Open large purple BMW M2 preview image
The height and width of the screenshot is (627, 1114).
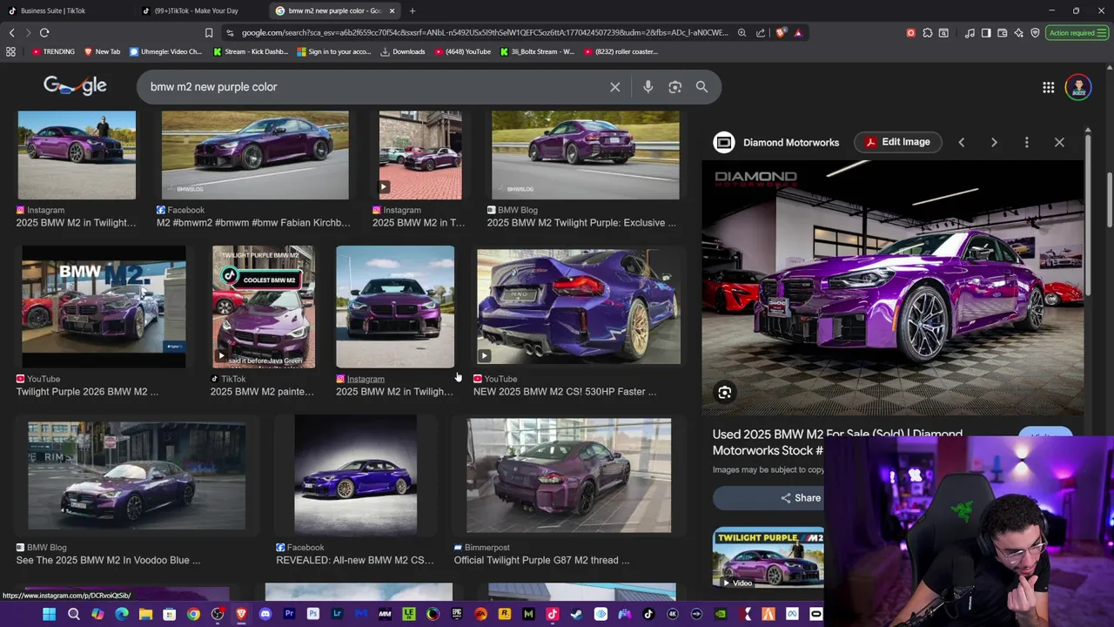click(x=893, y=287)
